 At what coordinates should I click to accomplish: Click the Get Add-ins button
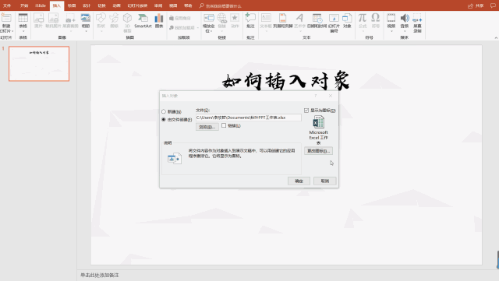pyautogui.click(x=180, y=18)
